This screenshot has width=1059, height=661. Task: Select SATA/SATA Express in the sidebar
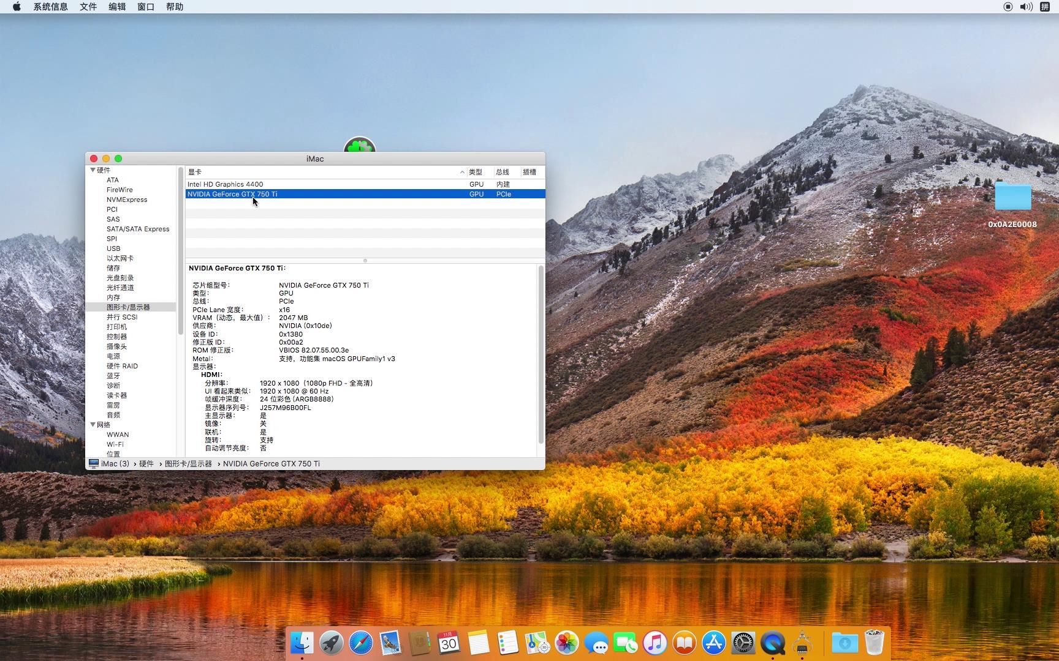pos(138,229)
